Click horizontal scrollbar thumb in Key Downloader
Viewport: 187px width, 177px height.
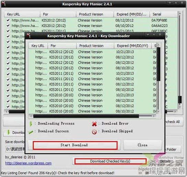[x=86, y=116]
